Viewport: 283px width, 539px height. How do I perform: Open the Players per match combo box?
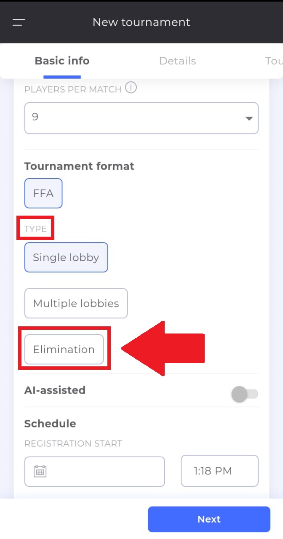coord(141,118)
